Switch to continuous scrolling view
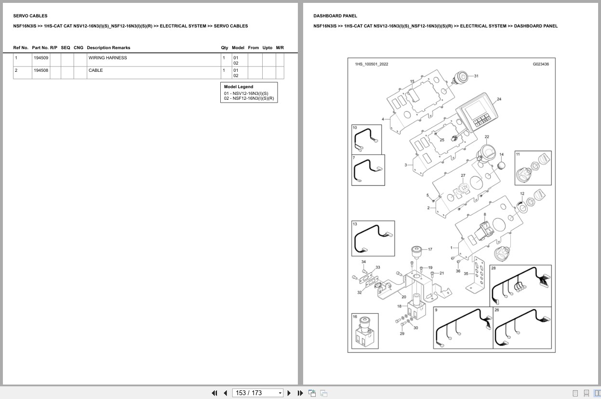The width and height of the screenshot is (601, 399). (586, 393)
